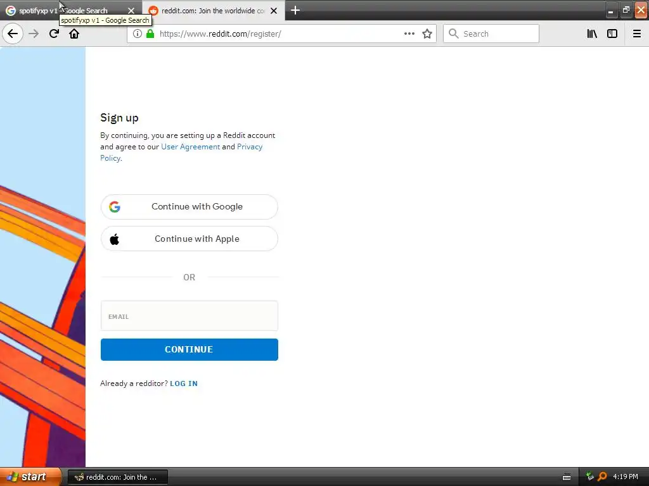This screenshot has width=649, height=486.
Task: Open the Library icon in toolbar
Action: [592, 34]
